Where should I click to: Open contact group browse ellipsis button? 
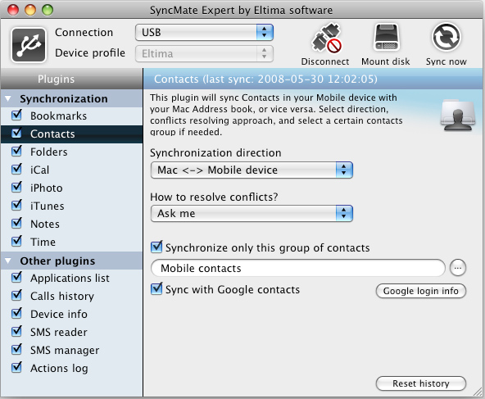(458, 268)
